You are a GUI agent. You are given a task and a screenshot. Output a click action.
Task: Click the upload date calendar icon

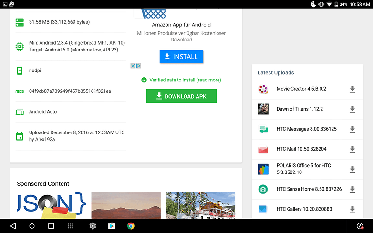click(x=20, y=136)
